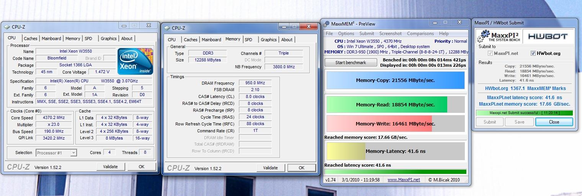Click the grayed Submit button in HWbot Submit
Image resolution: width=582 pixels, height=196 pixels.
tap(490, 122)
